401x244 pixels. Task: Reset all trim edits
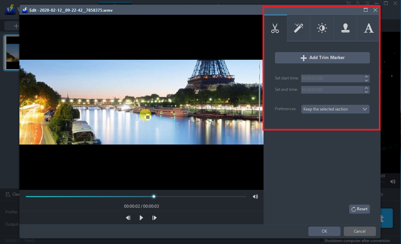click(x=359, y=209)
